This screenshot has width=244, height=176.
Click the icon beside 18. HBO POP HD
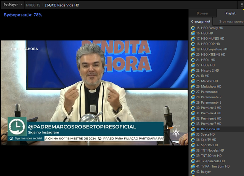pyautogui.click(x=193, y=44)
